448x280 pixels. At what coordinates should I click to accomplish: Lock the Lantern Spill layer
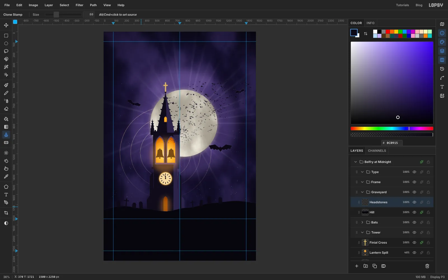pos(428,253)
